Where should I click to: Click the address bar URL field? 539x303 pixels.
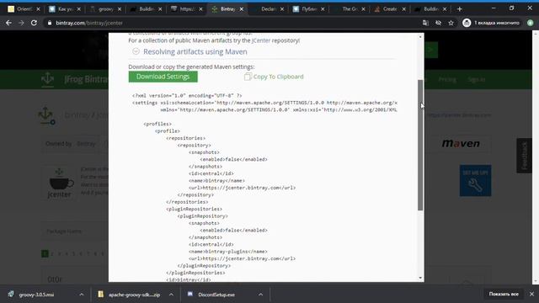[x=230, y=23]
